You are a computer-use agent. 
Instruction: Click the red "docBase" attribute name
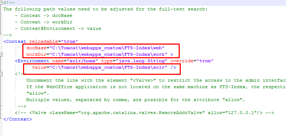pyautogui.click(x=36, y=48)
